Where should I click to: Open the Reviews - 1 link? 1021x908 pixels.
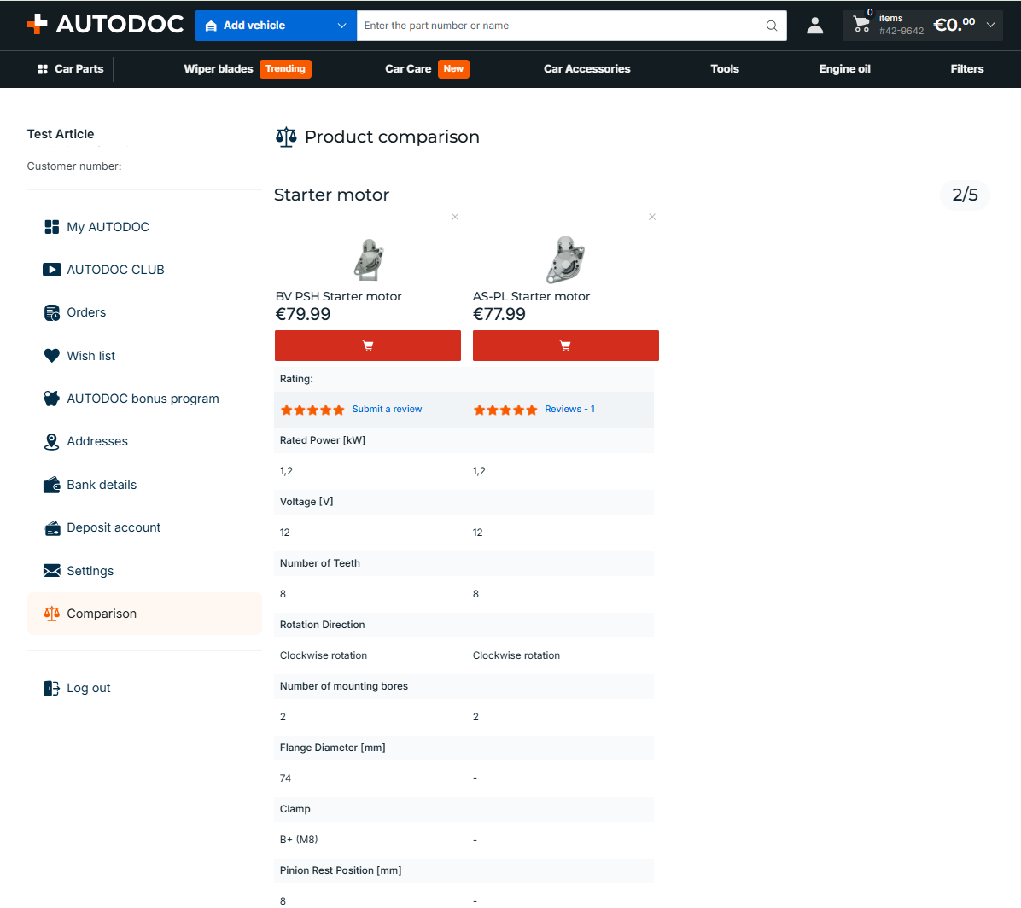tap(569, 409)
